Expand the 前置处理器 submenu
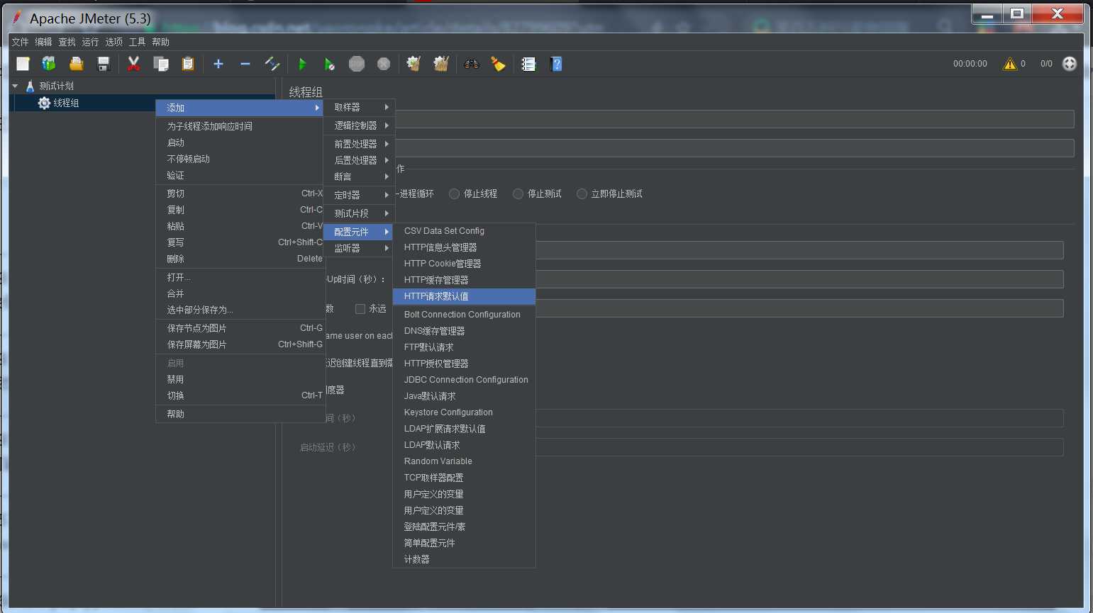 point(359,144)
